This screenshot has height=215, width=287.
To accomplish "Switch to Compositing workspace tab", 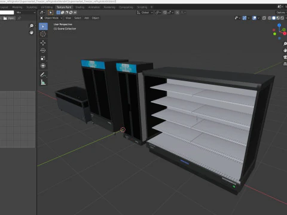I will pos(126,7).
